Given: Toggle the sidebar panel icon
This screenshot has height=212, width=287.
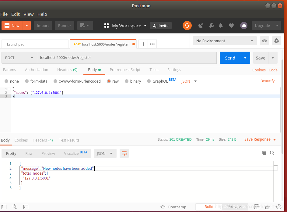Looking at the screenshot, I should click(4, 207).
